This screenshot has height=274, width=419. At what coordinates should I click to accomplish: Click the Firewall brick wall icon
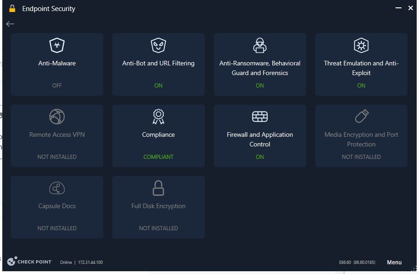pos(260,117)
